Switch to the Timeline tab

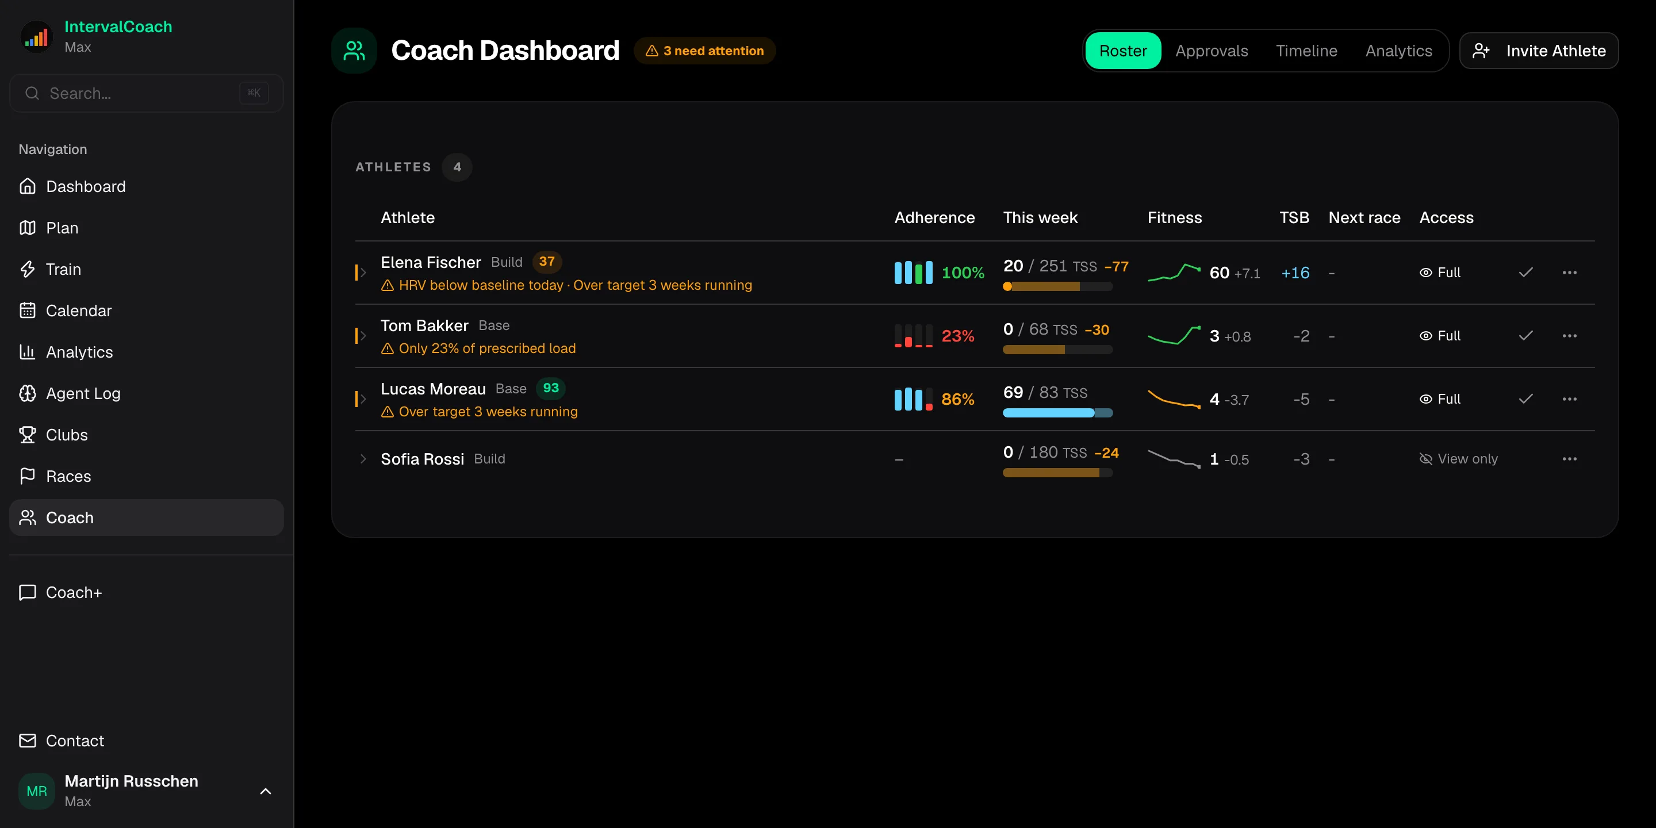click(x=1306, y=51)
